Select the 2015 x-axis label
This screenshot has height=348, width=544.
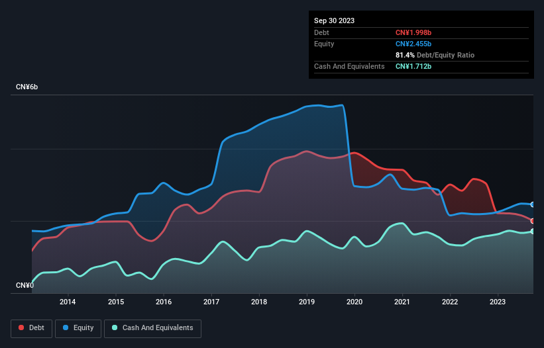(116, 302)
